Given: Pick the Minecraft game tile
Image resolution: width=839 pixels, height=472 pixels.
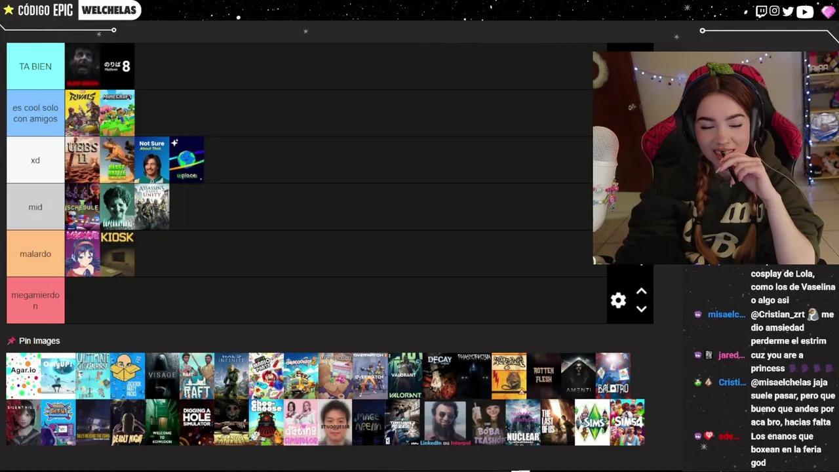Looking at the screenshot, I should click(x=117, y=113).
